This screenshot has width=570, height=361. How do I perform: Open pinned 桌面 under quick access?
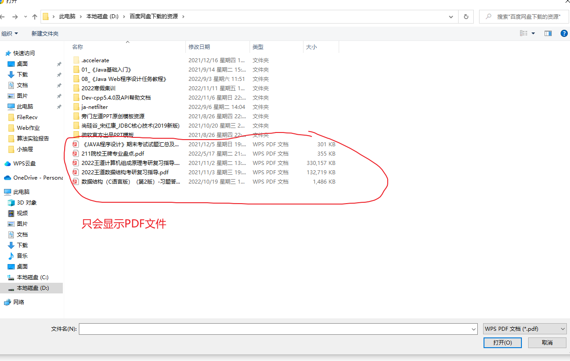tap(22, 64)
